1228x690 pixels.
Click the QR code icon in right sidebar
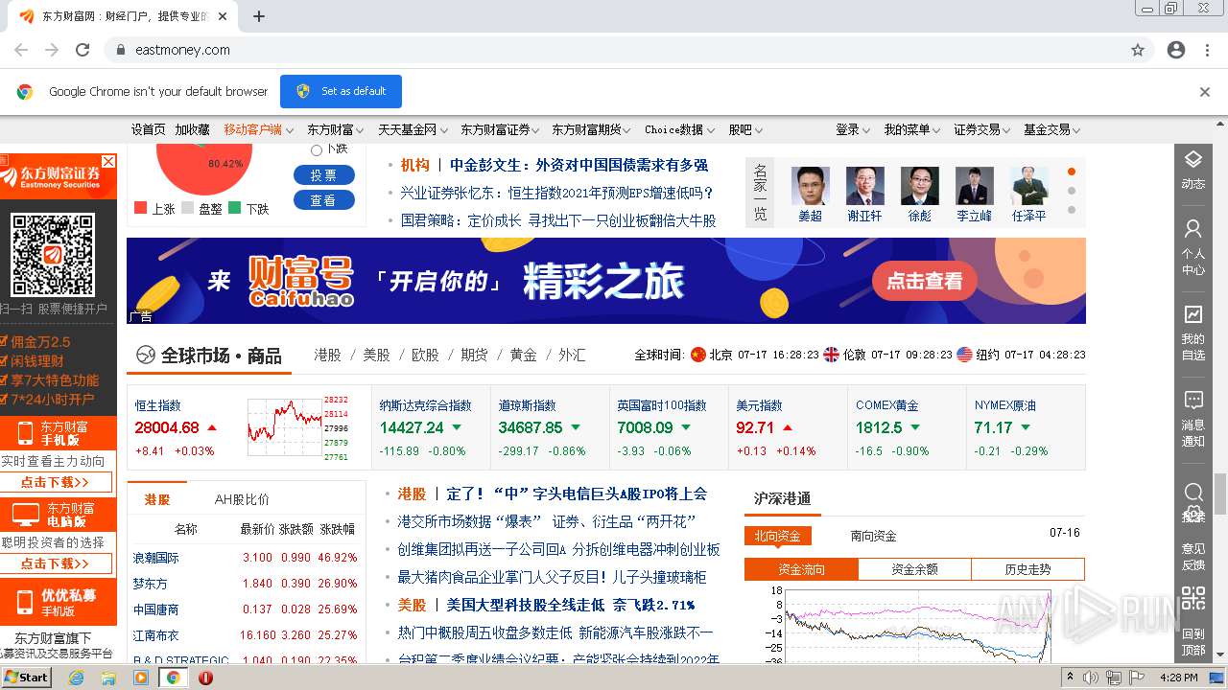tap(1193, 600)
